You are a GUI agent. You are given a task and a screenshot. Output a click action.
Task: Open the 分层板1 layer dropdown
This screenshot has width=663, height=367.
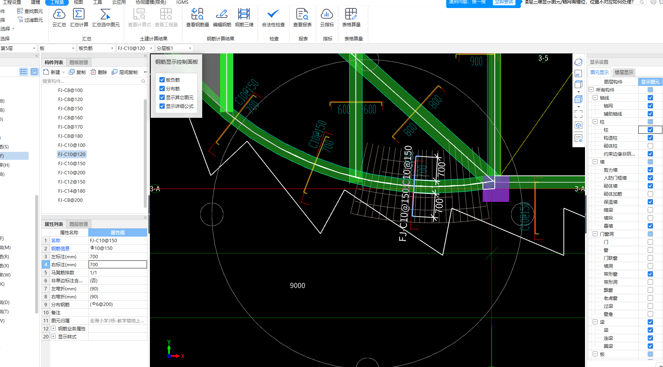pyautogui.click(x=174, y=48)
